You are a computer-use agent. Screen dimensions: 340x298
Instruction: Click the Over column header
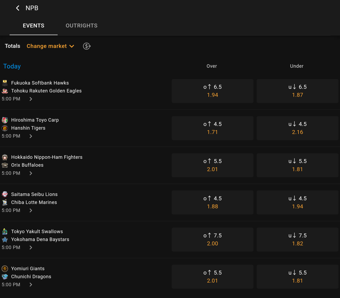[212, 66]
